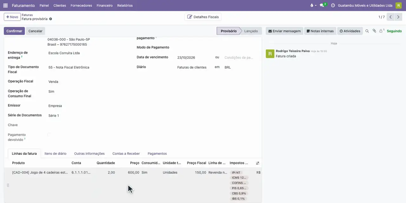
Task: Go to previous record arrow
Action: coord(390,17)
